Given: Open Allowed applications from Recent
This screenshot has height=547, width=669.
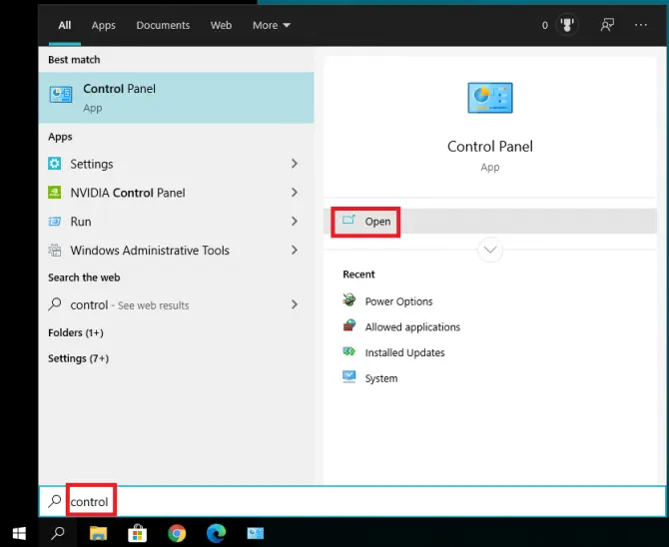Looking at the screenshot, I should (x=412, y=326).
